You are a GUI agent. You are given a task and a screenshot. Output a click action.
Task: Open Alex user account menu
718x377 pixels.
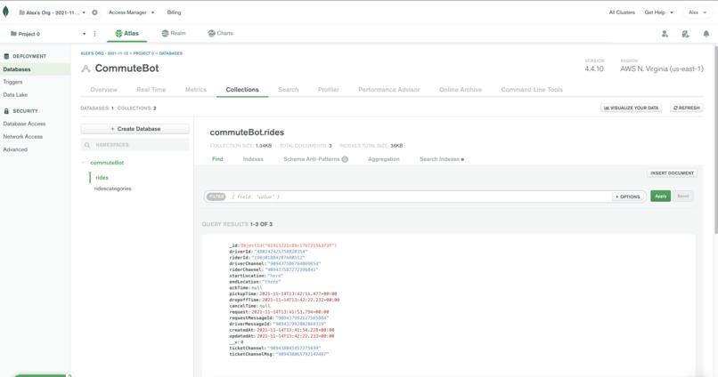click(698, 12)
